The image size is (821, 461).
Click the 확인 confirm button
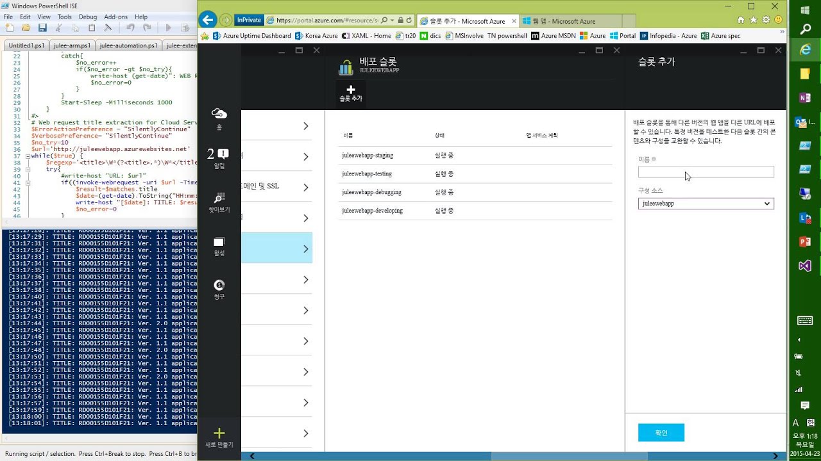click(x=661, y=433)
